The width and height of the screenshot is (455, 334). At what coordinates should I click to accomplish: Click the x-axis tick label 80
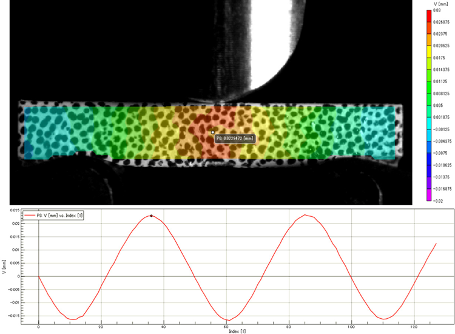288,327
